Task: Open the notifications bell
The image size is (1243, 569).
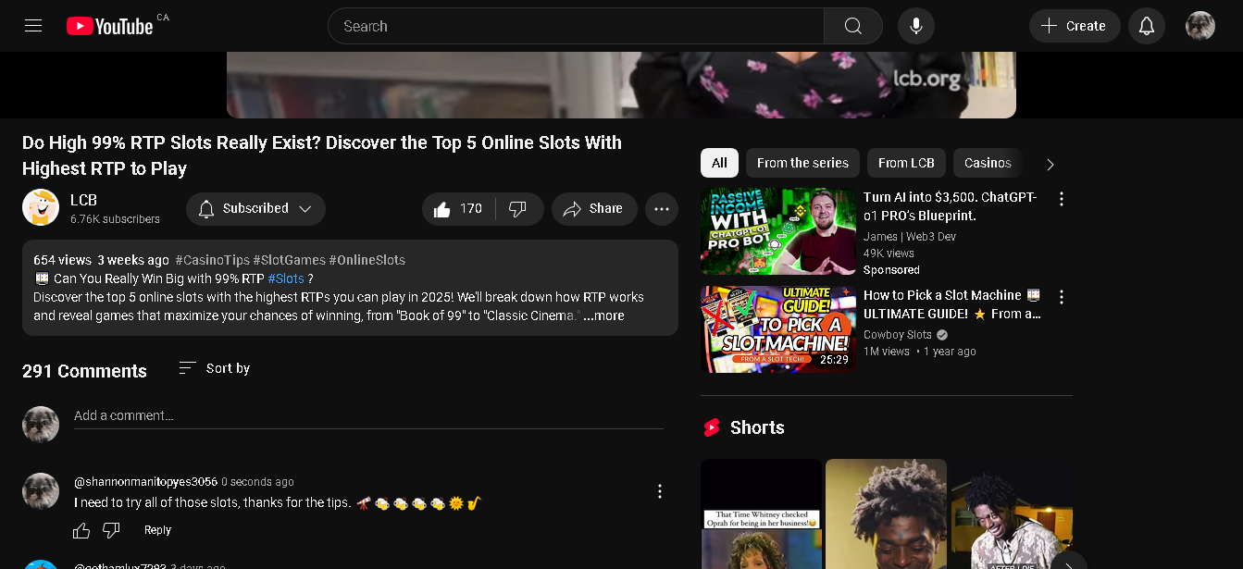Action: pyautogui.click(x=1147, y=26)
